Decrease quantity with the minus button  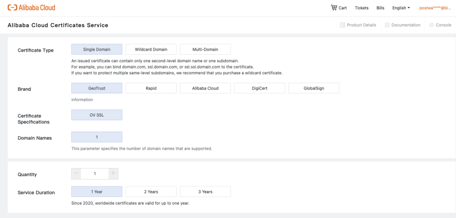click(77, 174)
